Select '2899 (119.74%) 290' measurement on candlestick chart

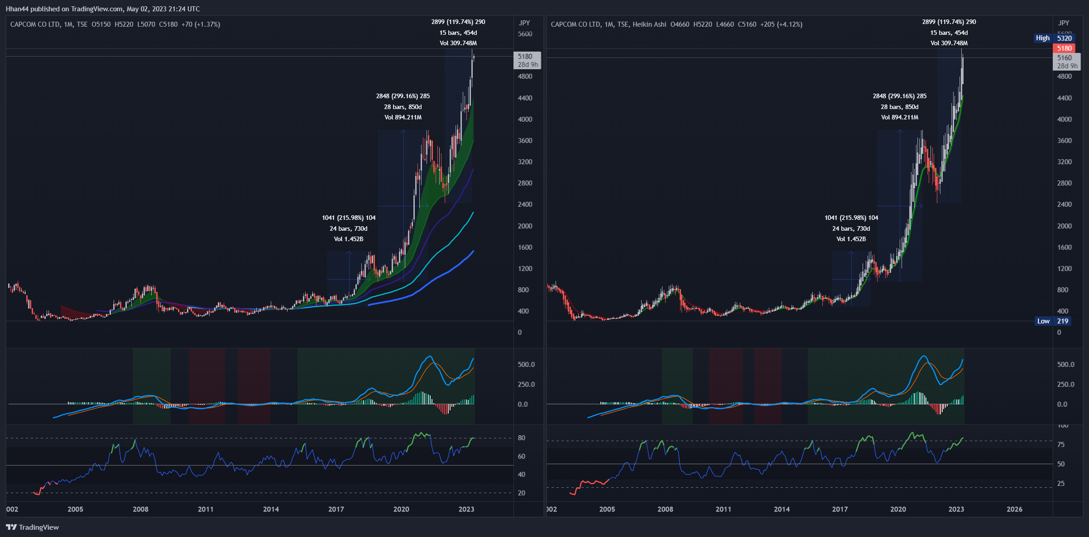tap(458, 22)
